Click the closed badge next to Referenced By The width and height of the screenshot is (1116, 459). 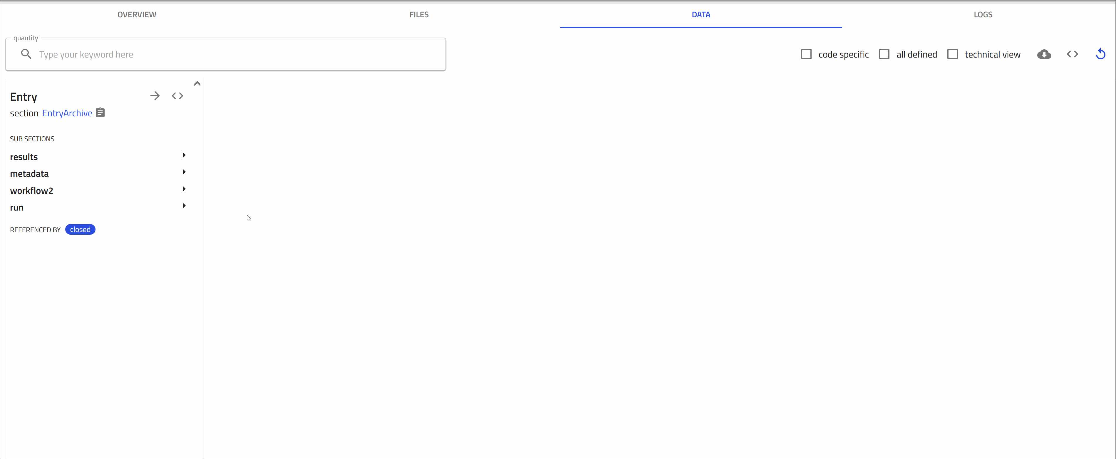(80, 230)
